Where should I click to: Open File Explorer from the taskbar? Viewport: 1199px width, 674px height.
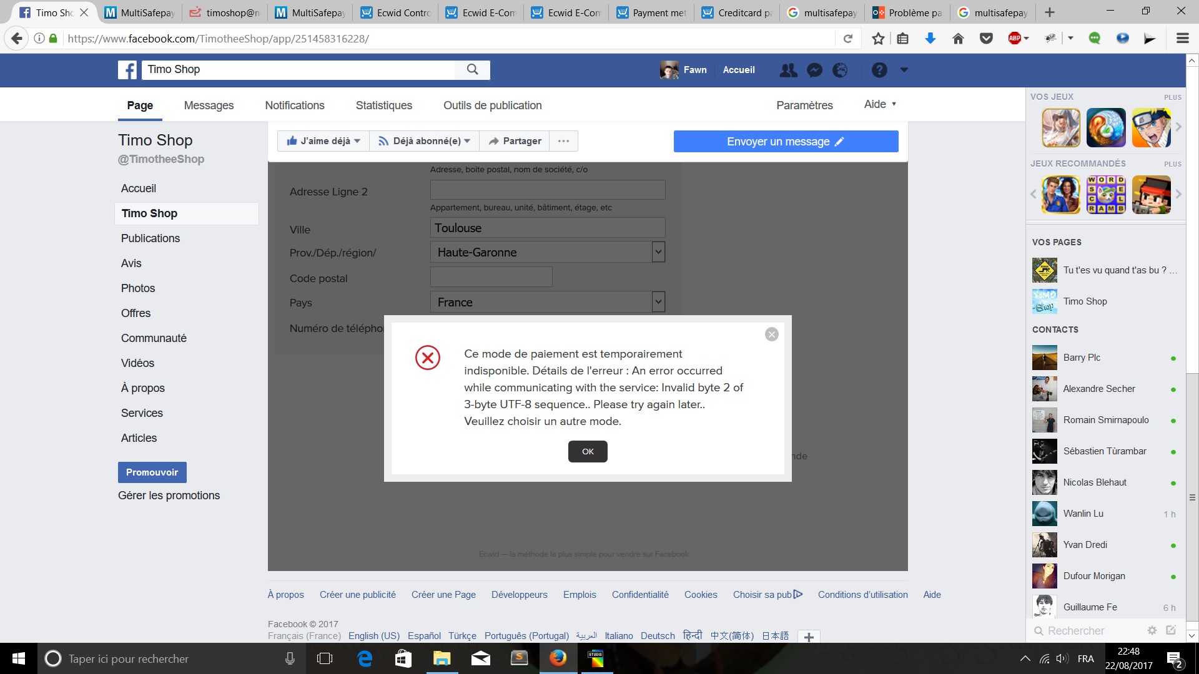tap(442, 658)
